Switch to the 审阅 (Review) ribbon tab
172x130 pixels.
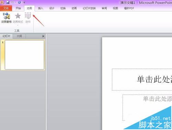point(104,8)
